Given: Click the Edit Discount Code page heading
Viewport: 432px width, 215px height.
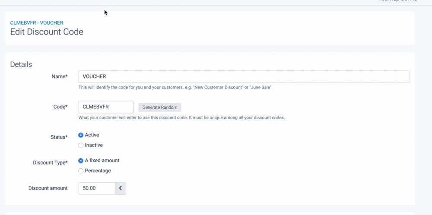Looking at the screenshot, I should [47, 32].
